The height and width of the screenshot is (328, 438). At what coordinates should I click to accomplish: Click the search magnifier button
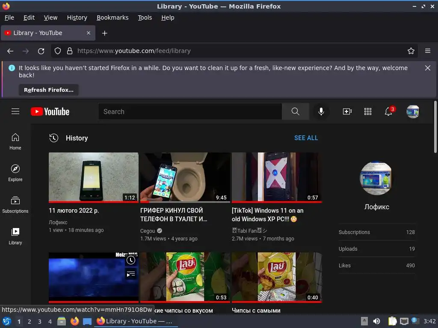click(295, 111)
